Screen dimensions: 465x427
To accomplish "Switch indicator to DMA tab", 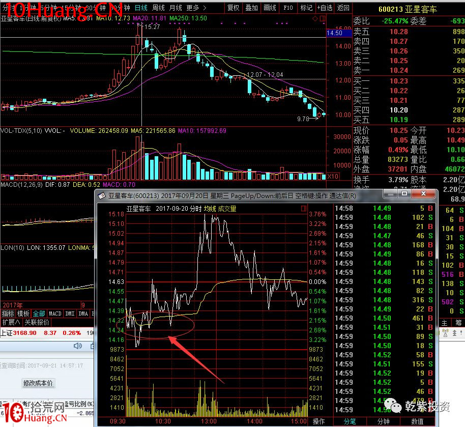I will (83, 314).
